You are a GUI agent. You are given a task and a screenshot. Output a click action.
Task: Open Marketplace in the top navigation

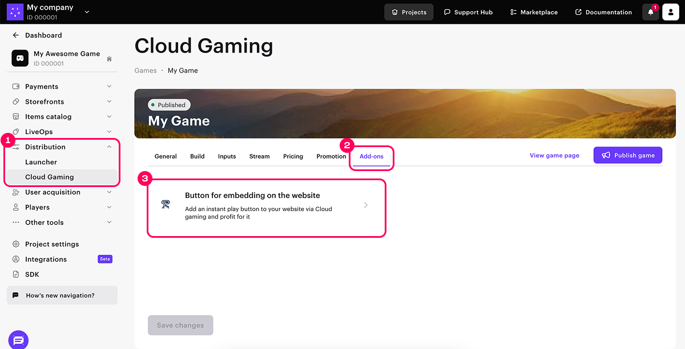(x=534, y=12)
